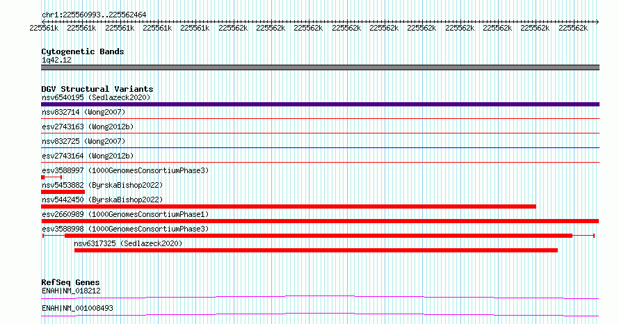Click the blue nsv832725 variant line
Image resolution: width=619 pixels, height=324 pixels.
[x=320, y=147]
